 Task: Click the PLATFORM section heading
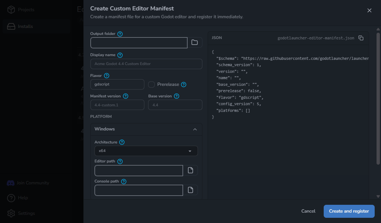[x=101, y=117]
